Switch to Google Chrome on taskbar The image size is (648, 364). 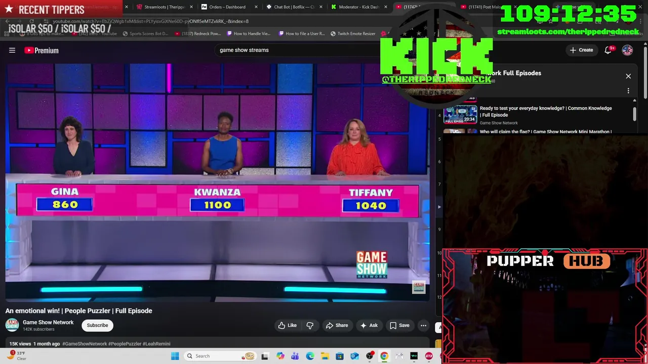tap(384, 356)
